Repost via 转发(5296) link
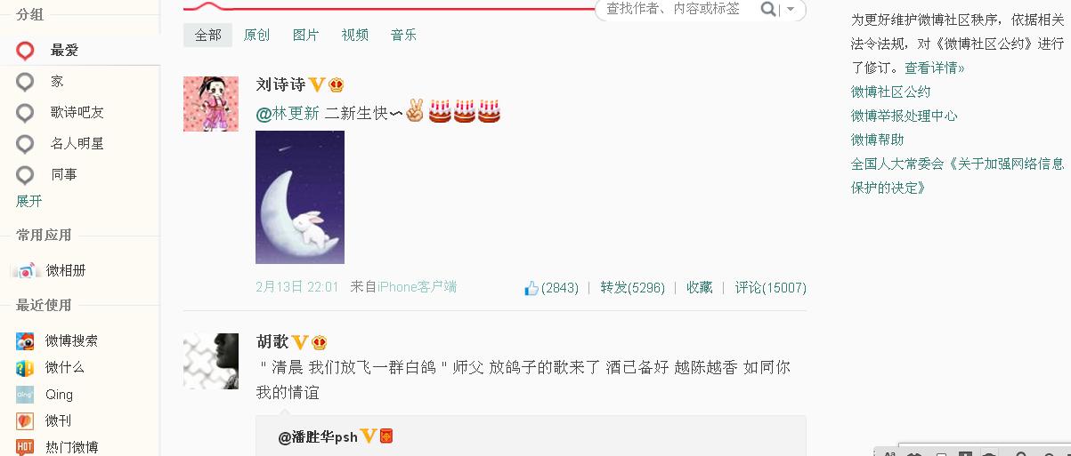This screenshot has height=456, width=1071. pos(632,288)
